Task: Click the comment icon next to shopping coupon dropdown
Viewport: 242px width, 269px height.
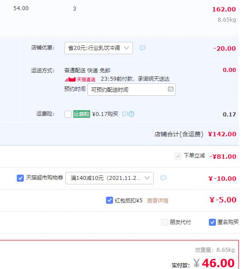Action: [x=163, y=178]
